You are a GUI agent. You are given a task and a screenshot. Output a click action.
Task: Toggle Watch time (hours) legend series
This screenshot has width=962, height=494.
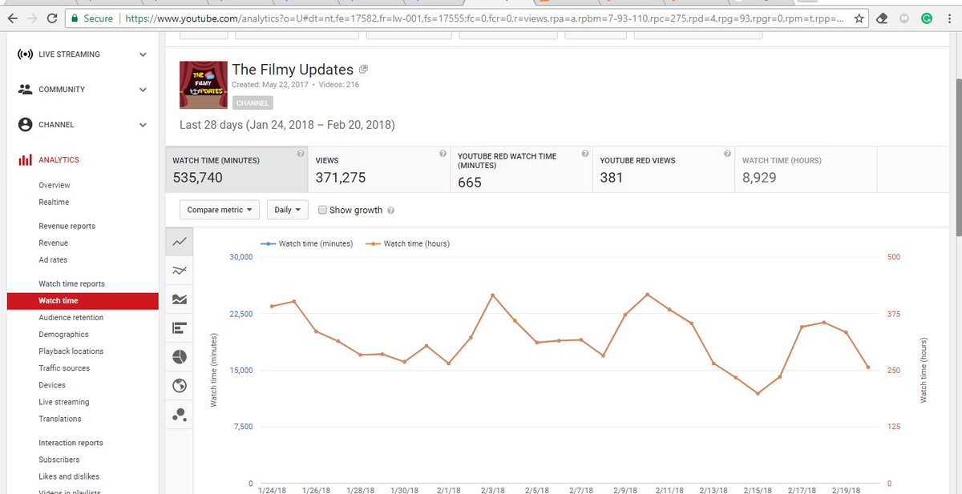407,243
